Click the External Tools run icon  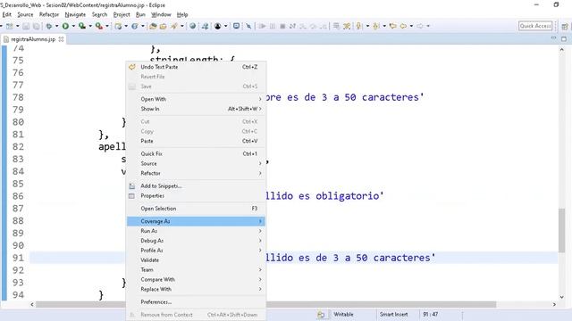pyautogui.click(x=99, y=26)
